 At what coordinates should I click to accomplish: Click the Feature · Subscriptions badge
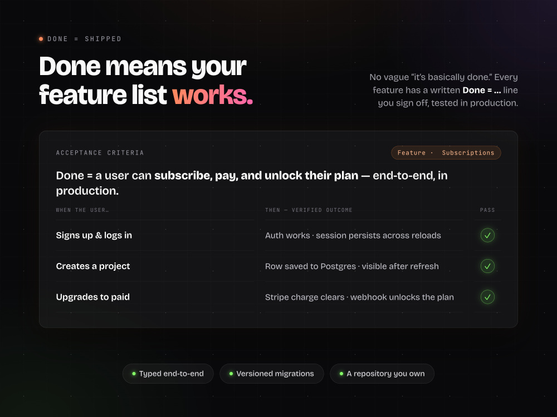(446, 153)
